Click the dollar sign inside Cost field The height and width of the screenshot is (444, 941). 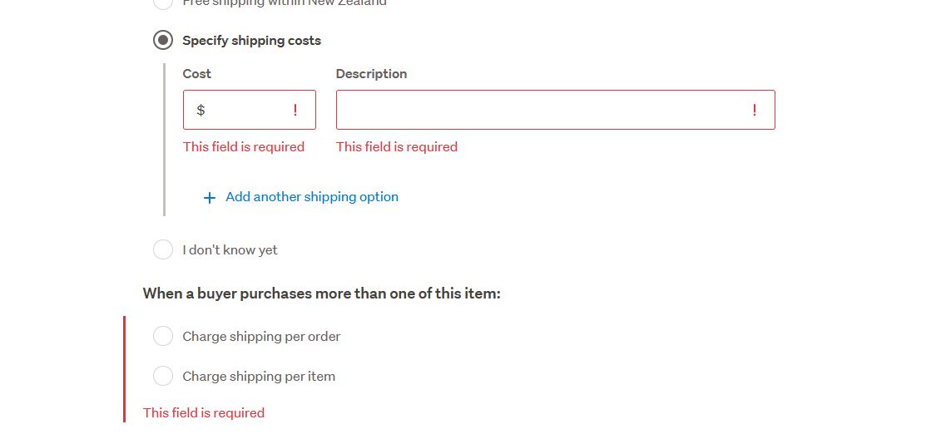coord(201,110)
